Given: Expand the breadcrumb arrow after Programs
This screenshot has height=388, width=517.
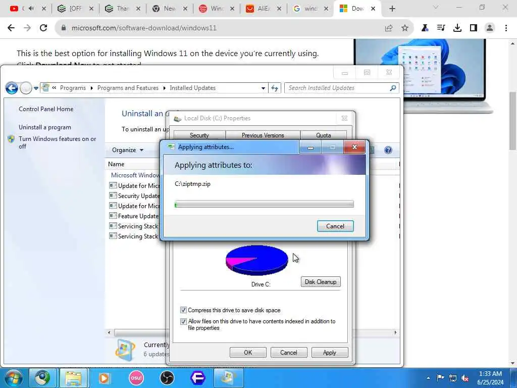Looking at the screenshot, I should [x=92, y=88].
